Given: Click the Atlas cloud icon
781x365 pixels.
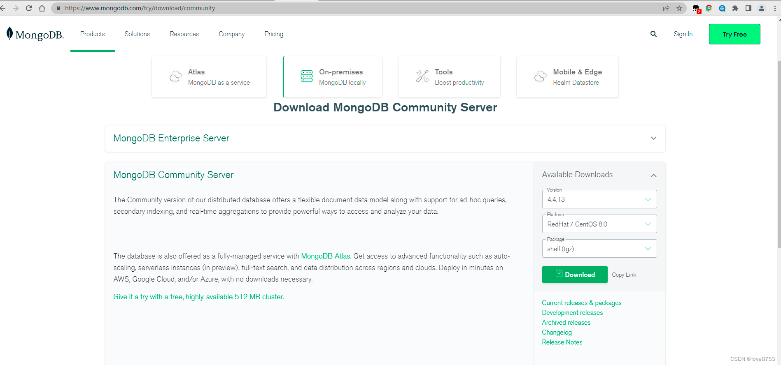Looking at the screenshot, I should [x=176, y=76].
